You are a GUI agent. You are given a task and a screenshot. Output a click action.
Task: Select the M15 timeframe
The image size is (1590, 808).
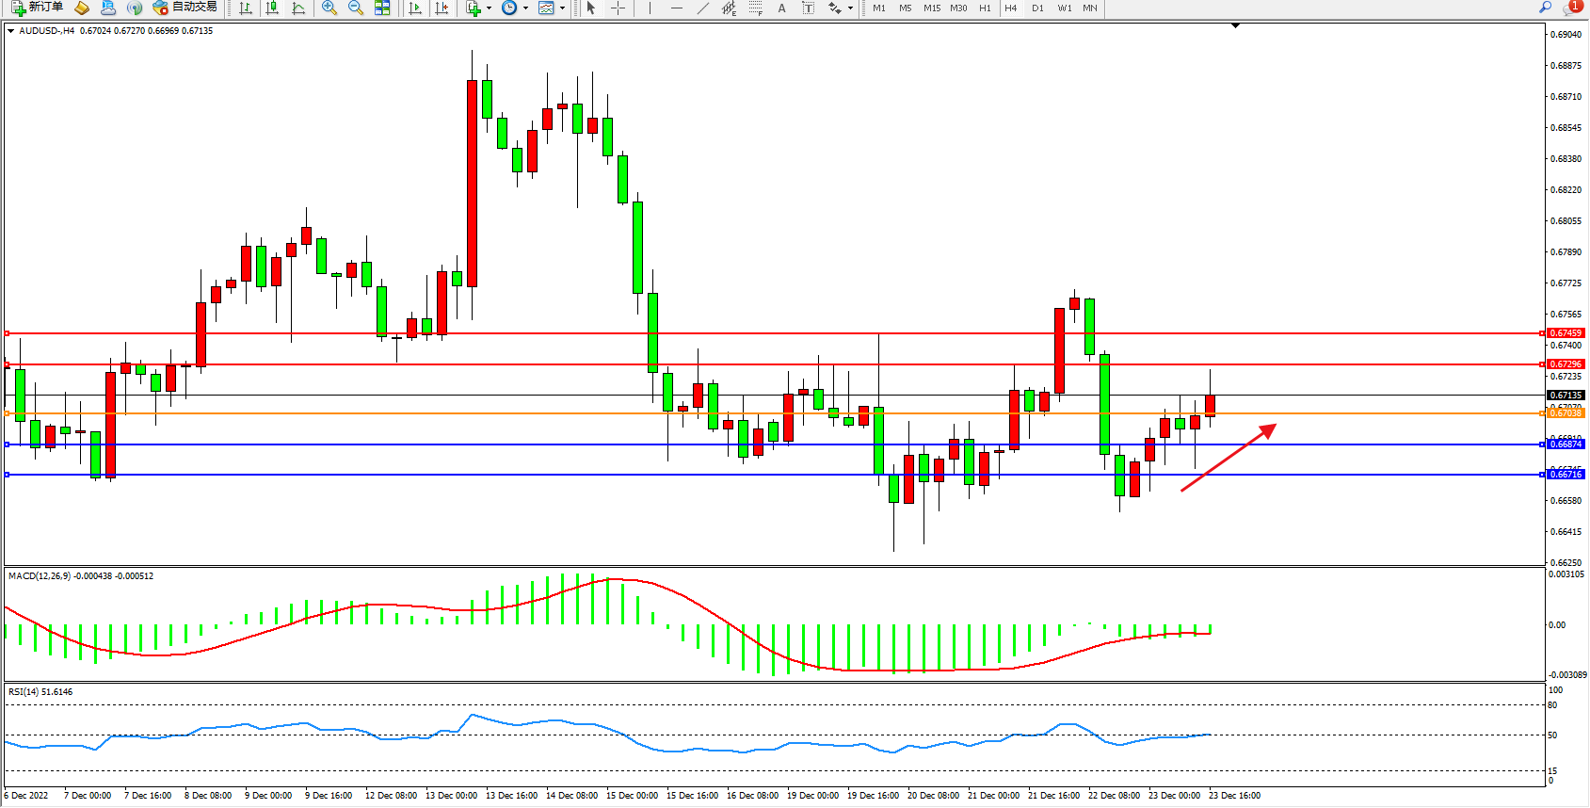click(x=931, y=8)
